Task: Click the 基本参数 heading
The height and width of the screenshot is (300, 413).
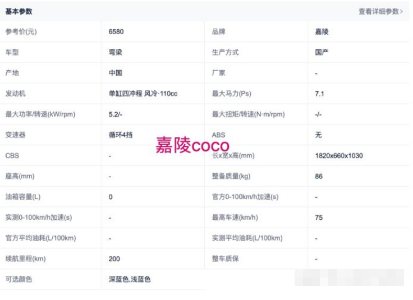Action: click(x=19, y=11)
